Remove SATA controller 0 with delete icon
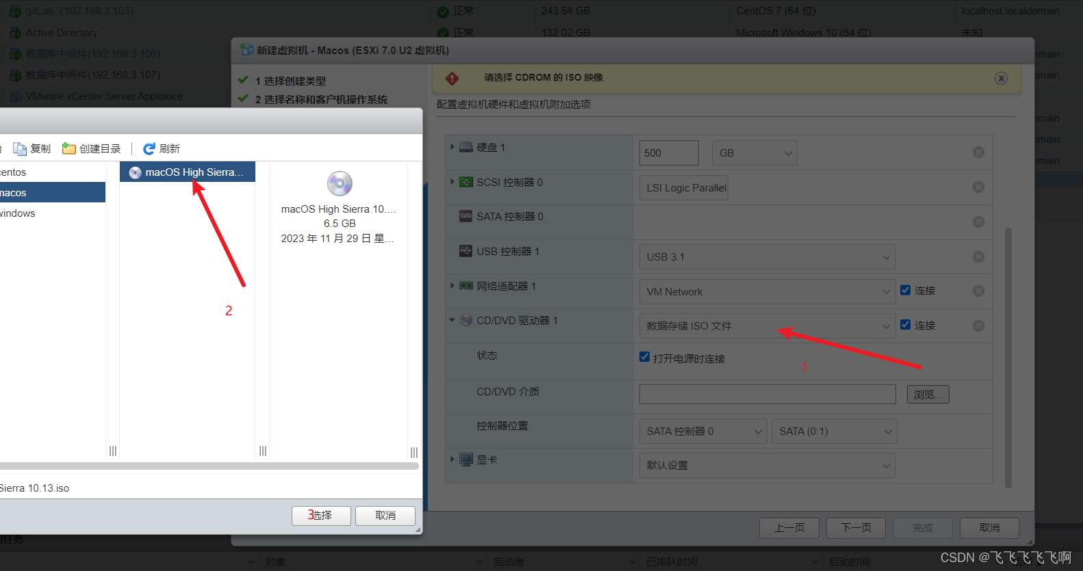Screen dimensions: 1083x571 pos(978,222)
